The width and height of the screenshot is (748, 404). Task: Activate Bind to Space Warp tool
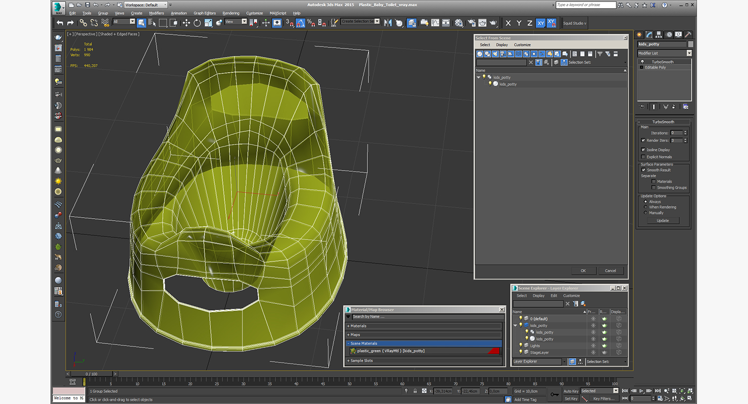105,23
